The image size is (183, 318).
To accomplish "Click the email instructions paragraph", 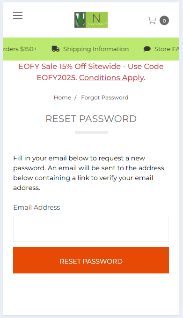I will coord(88,173).
